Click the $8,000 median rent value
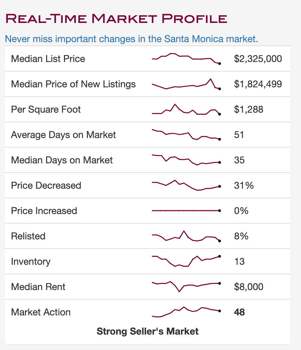This screenshot has height=350, width=301. tap(249, 287)
